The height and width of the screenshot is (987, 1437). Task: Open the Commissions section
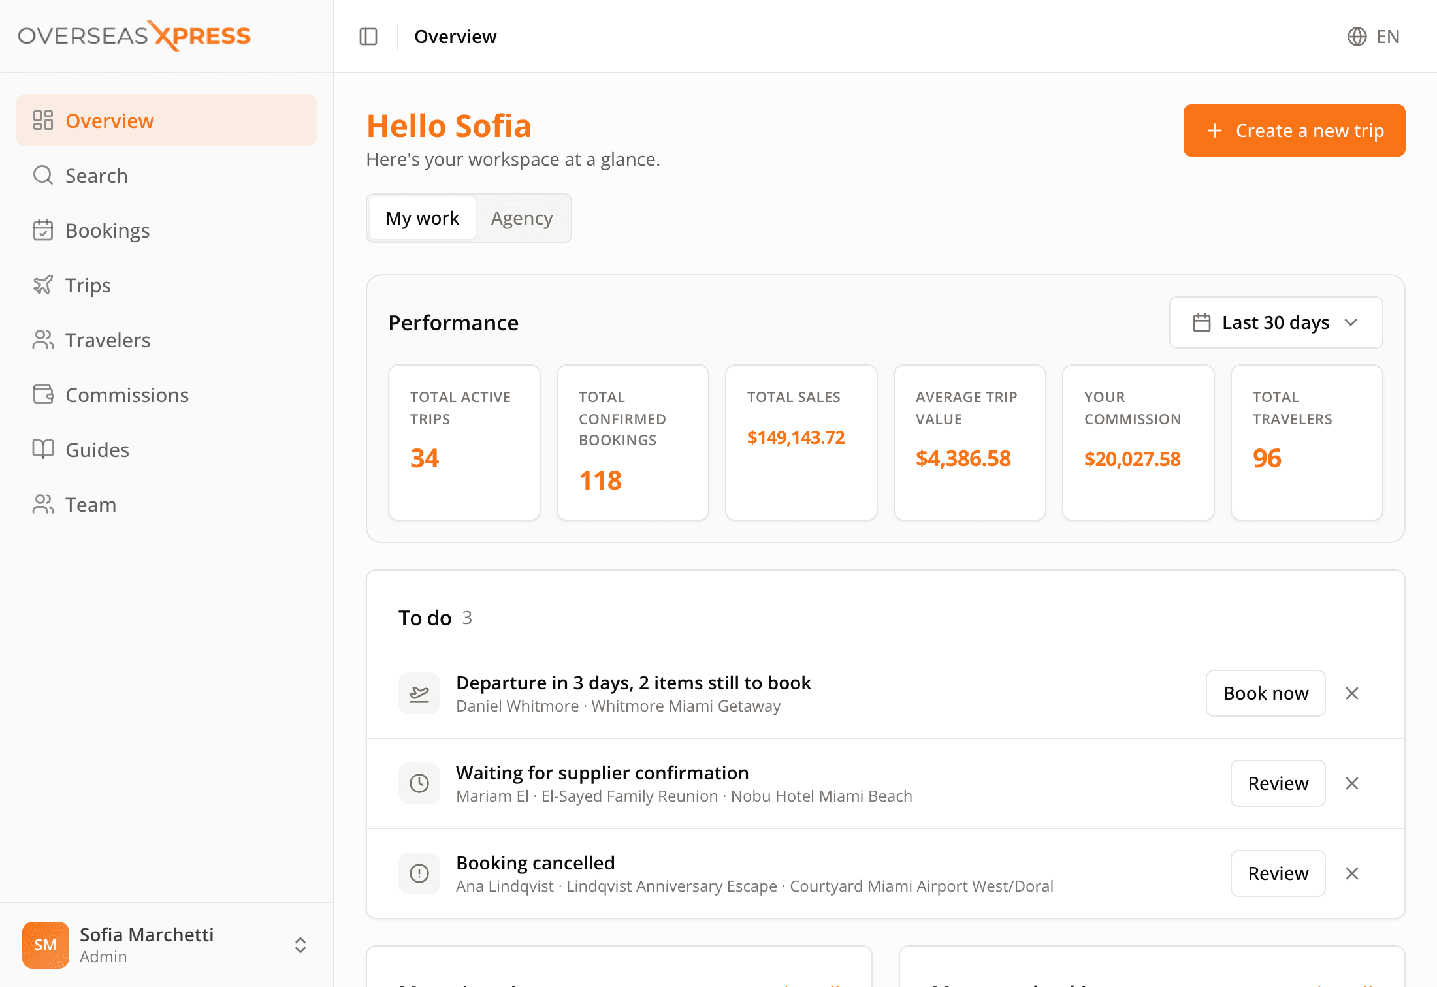pos(167,394)
